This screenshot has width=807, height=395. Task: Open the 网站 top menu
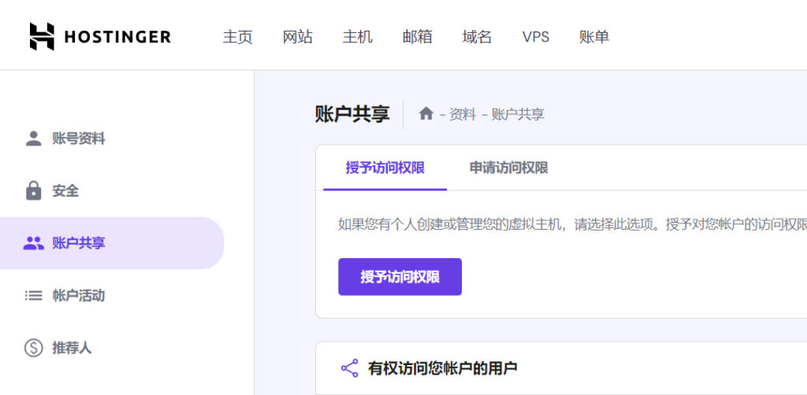297,37
